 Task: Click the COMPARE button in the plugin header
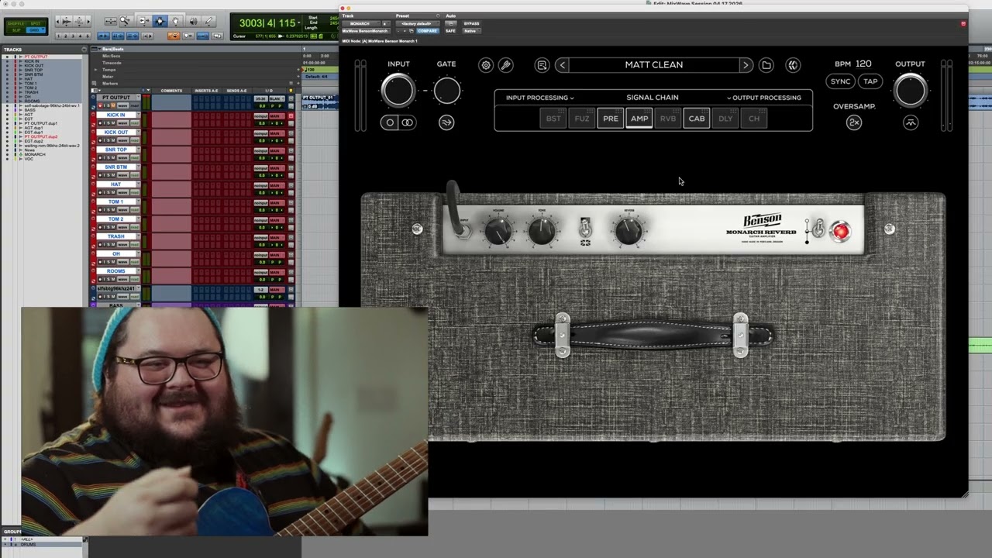pos(427,31)
